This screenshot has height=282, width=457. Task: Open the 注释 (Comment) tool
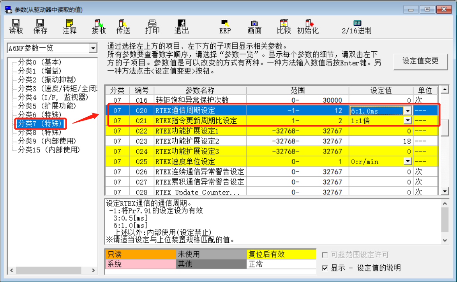pyautogui.click(x=69, y=26)
